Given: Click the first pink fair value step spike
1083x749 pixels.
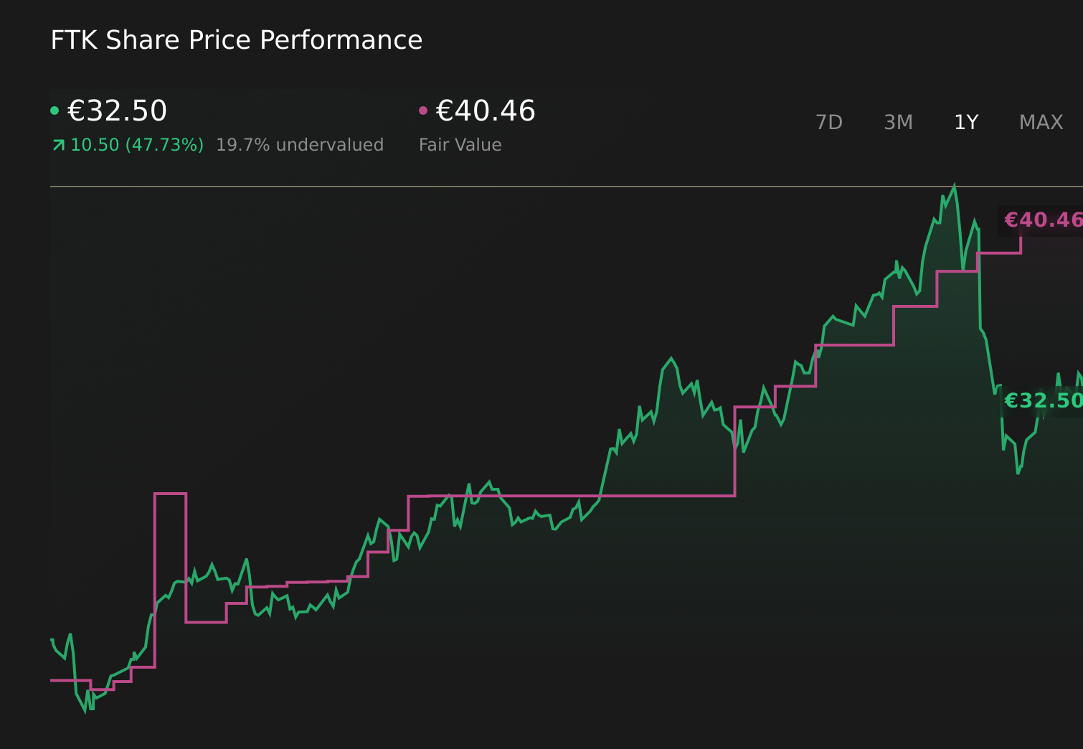Looking at the screenshot, I should [171, 494].
